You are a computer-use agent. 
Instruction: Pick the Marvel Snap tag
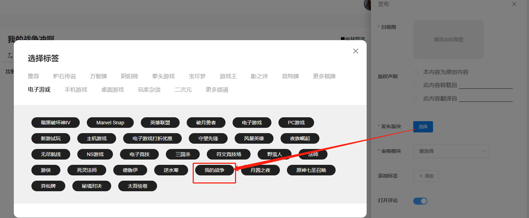coord(110,123)
